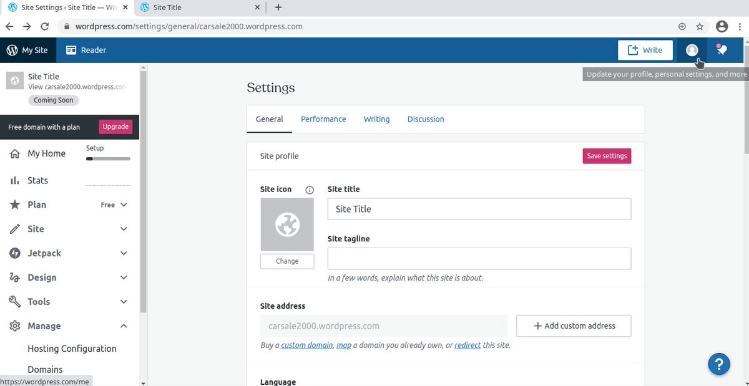Image resolution: width=749 pixels, height=386 pixels.
Task: Switch to the Performance settings tab
Action: (x=323, y=119)
